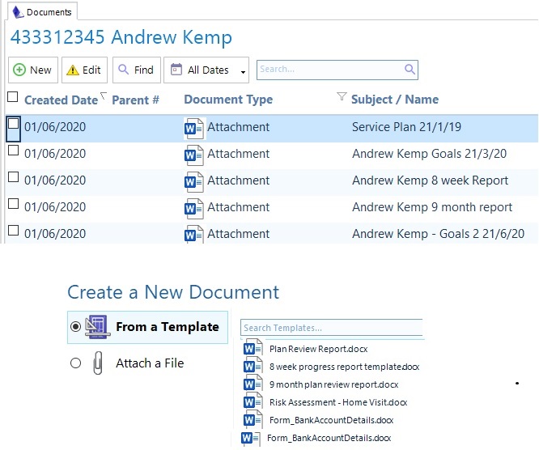The width and height of the screenshot is (539, 450).
Task: Click the green plus icon on New
Action: [x=19, y=70]
